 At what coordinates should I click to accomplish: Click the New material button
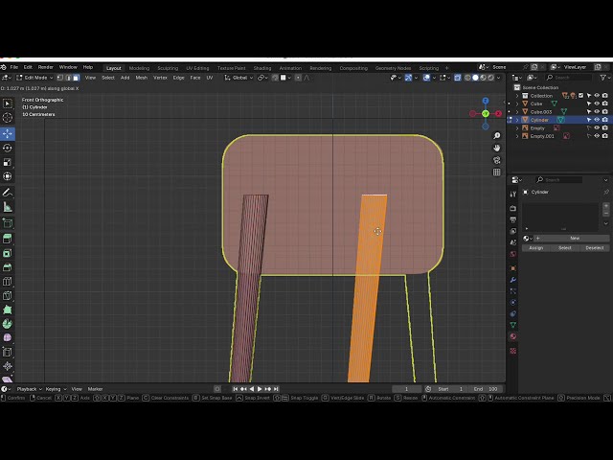coord(575,239)
